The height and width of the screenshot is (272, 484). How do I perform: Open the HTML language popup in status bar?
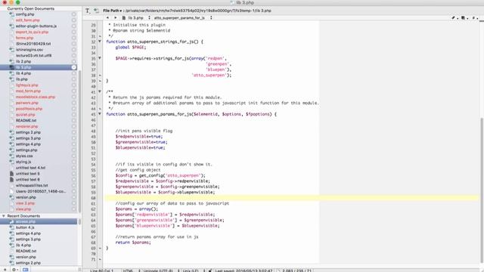(x=132, y=270)
